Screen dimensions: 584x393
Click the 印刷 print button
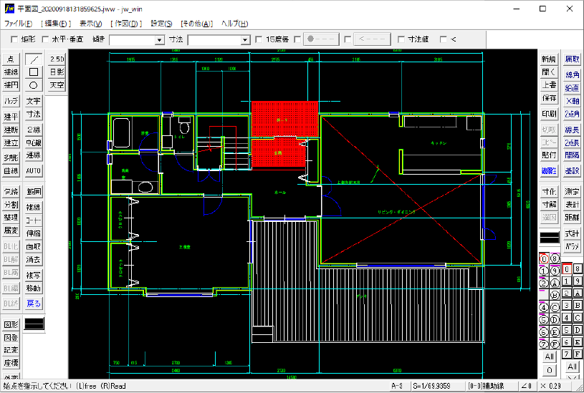(550, 114)
